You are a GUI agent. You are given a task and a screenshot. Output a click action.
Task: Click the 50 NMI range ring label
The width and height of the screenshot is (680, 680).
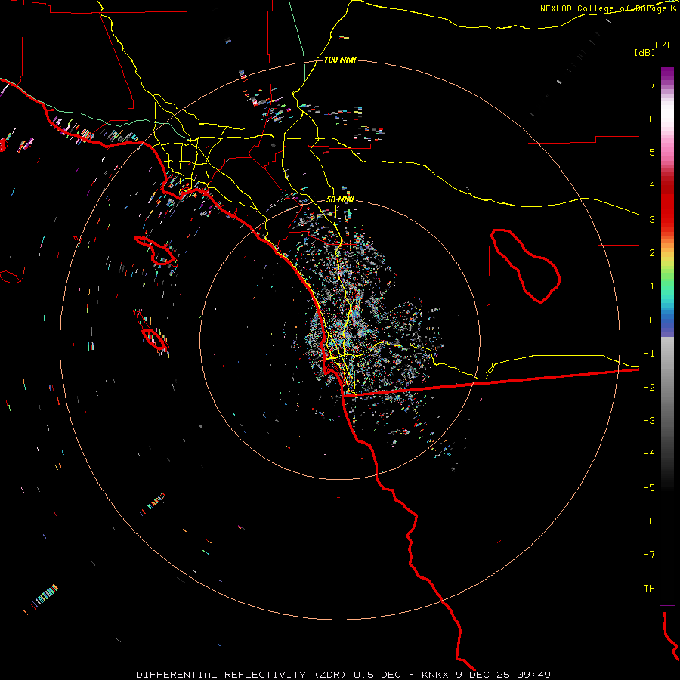340,199
